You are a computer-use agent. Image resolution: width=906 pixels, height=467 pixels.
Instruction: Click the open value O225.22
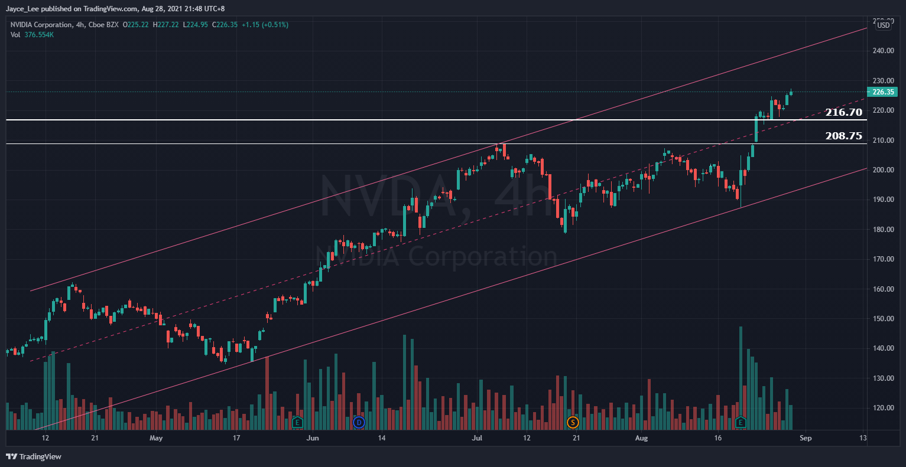tap(136, 25)
